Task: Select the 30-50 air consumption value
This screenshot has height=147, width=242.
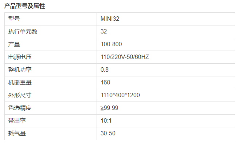Action: pos(108,133)
